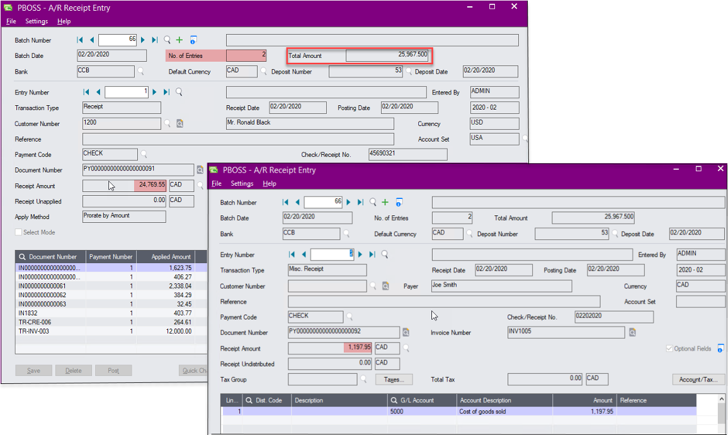This screenshot has height=435, width=728.
Task: Toggle Select Mode checkbox in back window
Action: click(x=18, y=232)
